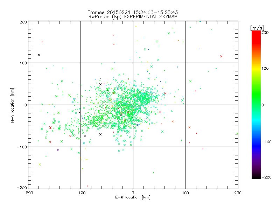This screenshot has width=280, height=210.
Task: Click the title "Tromsø 20150221 15:24:00-15:25:43"
Action: 133,12
